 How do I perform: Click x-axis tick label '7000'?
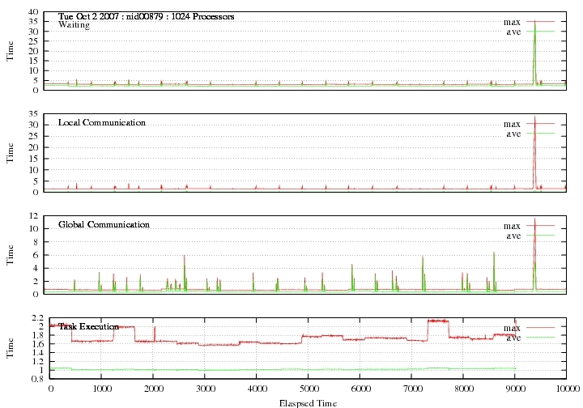pyautogui.click(x=412, y=389)
